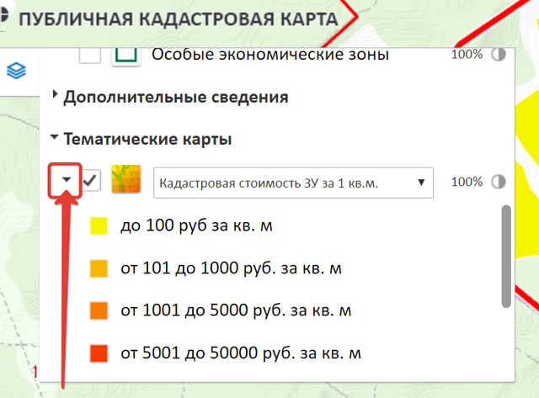Click the 100% value of Особые экономические зоны
This screenshot has height=398, width=539.
(467, 54)
